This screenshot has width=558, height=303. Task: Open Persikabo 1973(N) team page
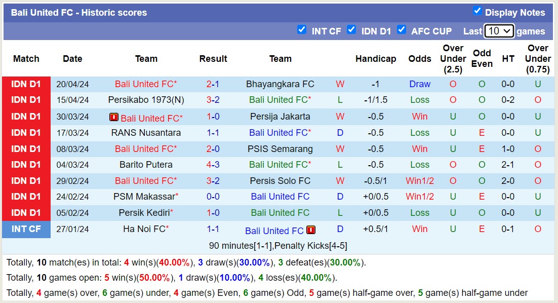(146, 100)
